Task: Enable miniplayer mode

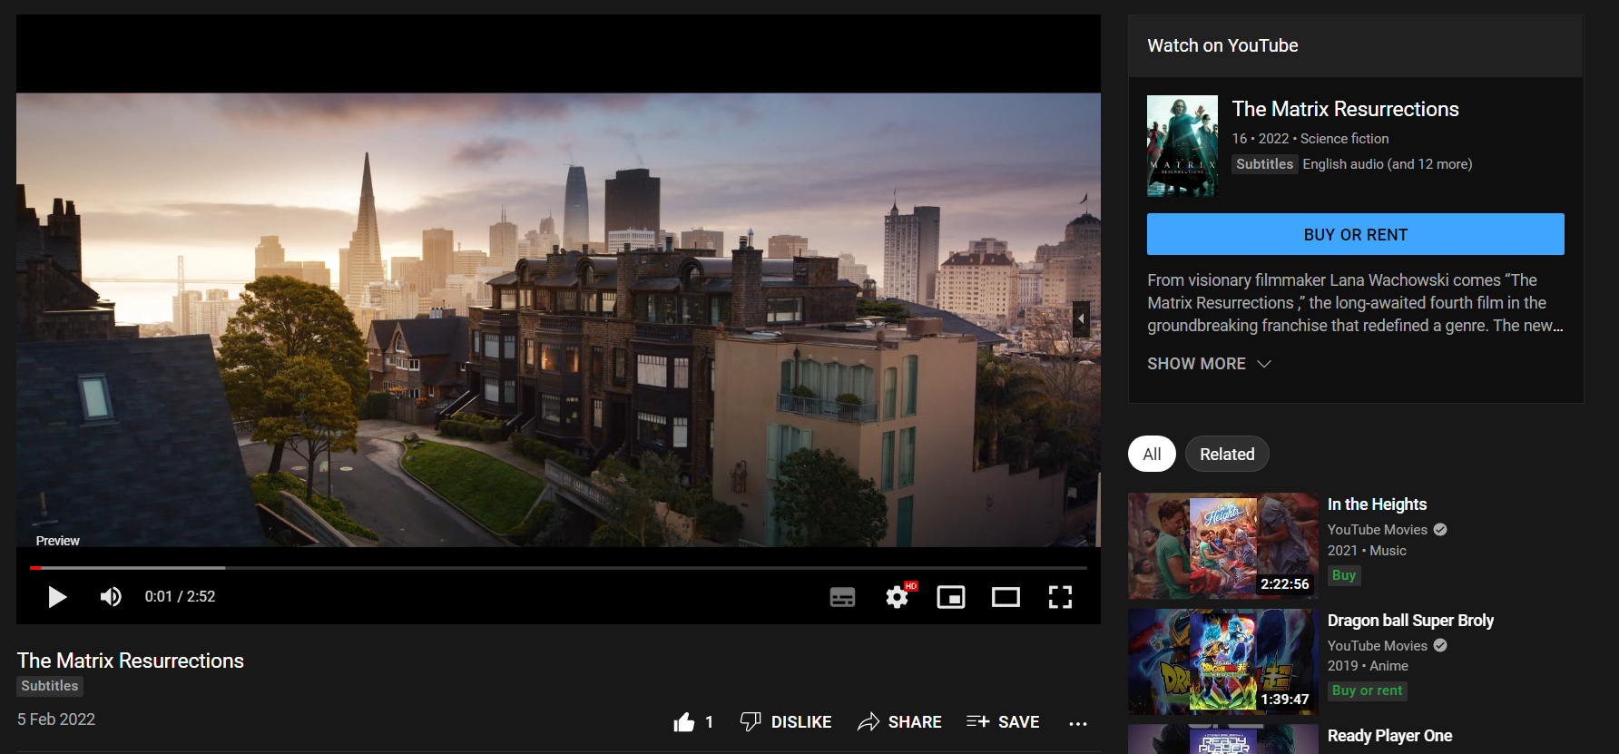Action: (951, 597)
